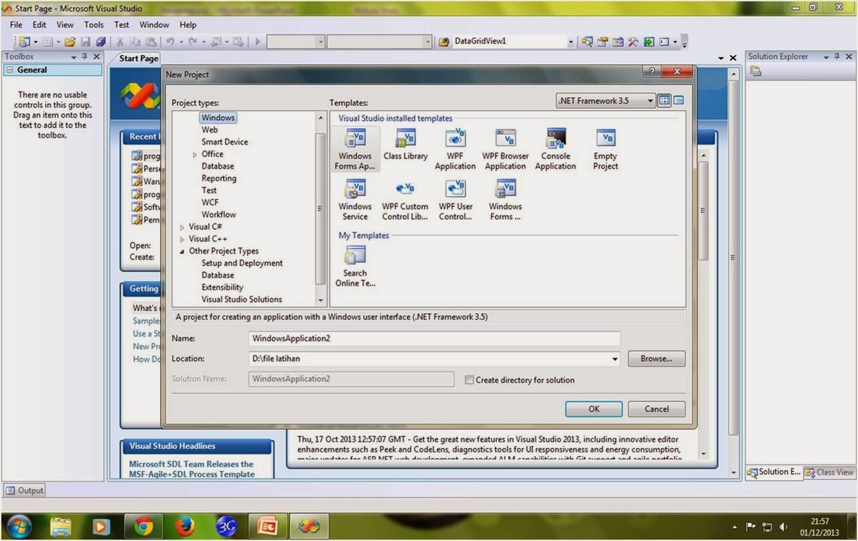Open the File menu

pos(16,24)
